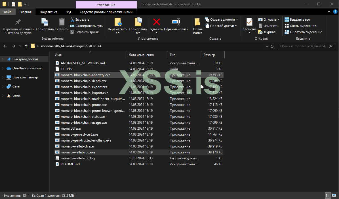
Task: Click the search magnifier icon
Action: pos(331,46)
